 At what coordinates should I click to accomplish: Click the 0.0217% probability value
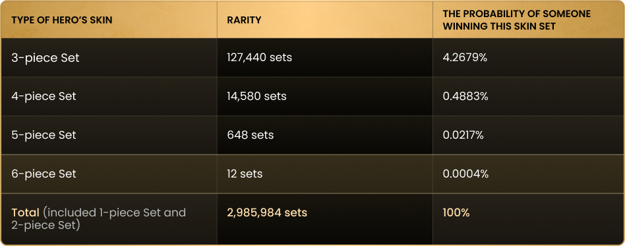pyautogui.click(x=463, y=135)
